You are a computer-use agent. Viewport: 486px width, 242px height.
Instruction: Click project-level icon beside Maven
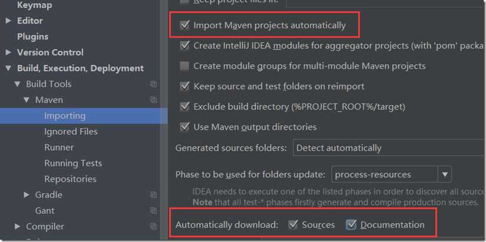click(153, 100)
